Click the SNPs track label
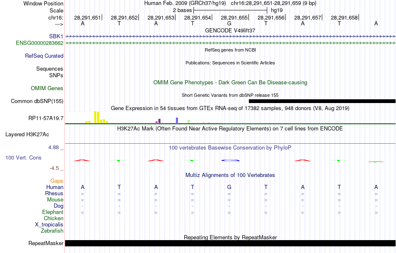 coord(56,75)
